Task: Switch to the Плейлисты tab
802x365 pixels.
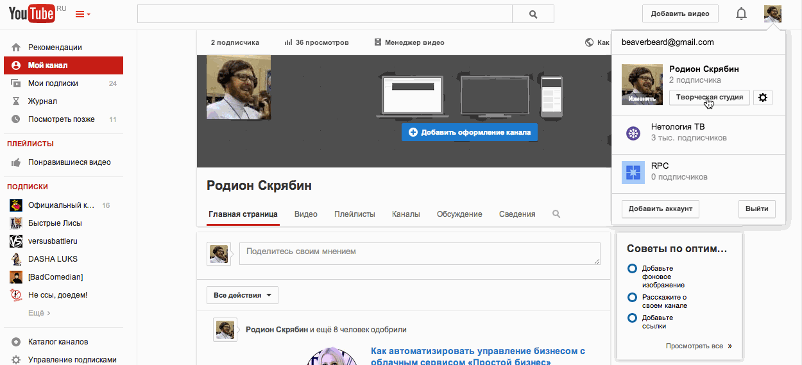Action: 355,214
